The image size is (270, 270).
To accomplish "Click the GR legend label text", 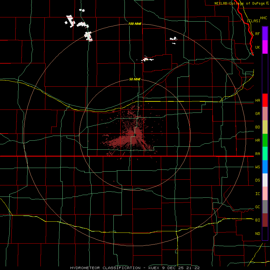I will click(258, 114).
